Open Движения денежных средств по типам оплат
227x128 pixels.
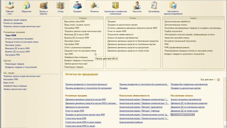coord(128,51)
